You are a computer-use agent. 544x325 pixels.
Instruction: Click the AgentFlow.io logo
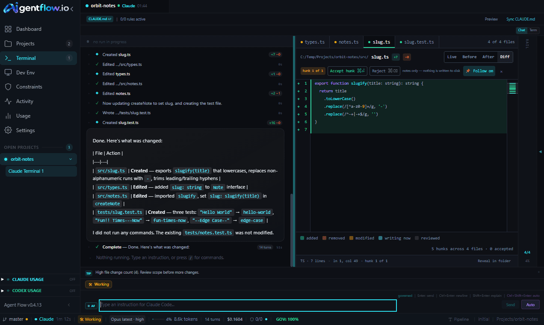point(36,8)
